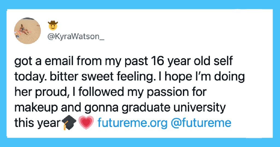Open the @KyraWatson_ profile handle

tap(76, 36)
